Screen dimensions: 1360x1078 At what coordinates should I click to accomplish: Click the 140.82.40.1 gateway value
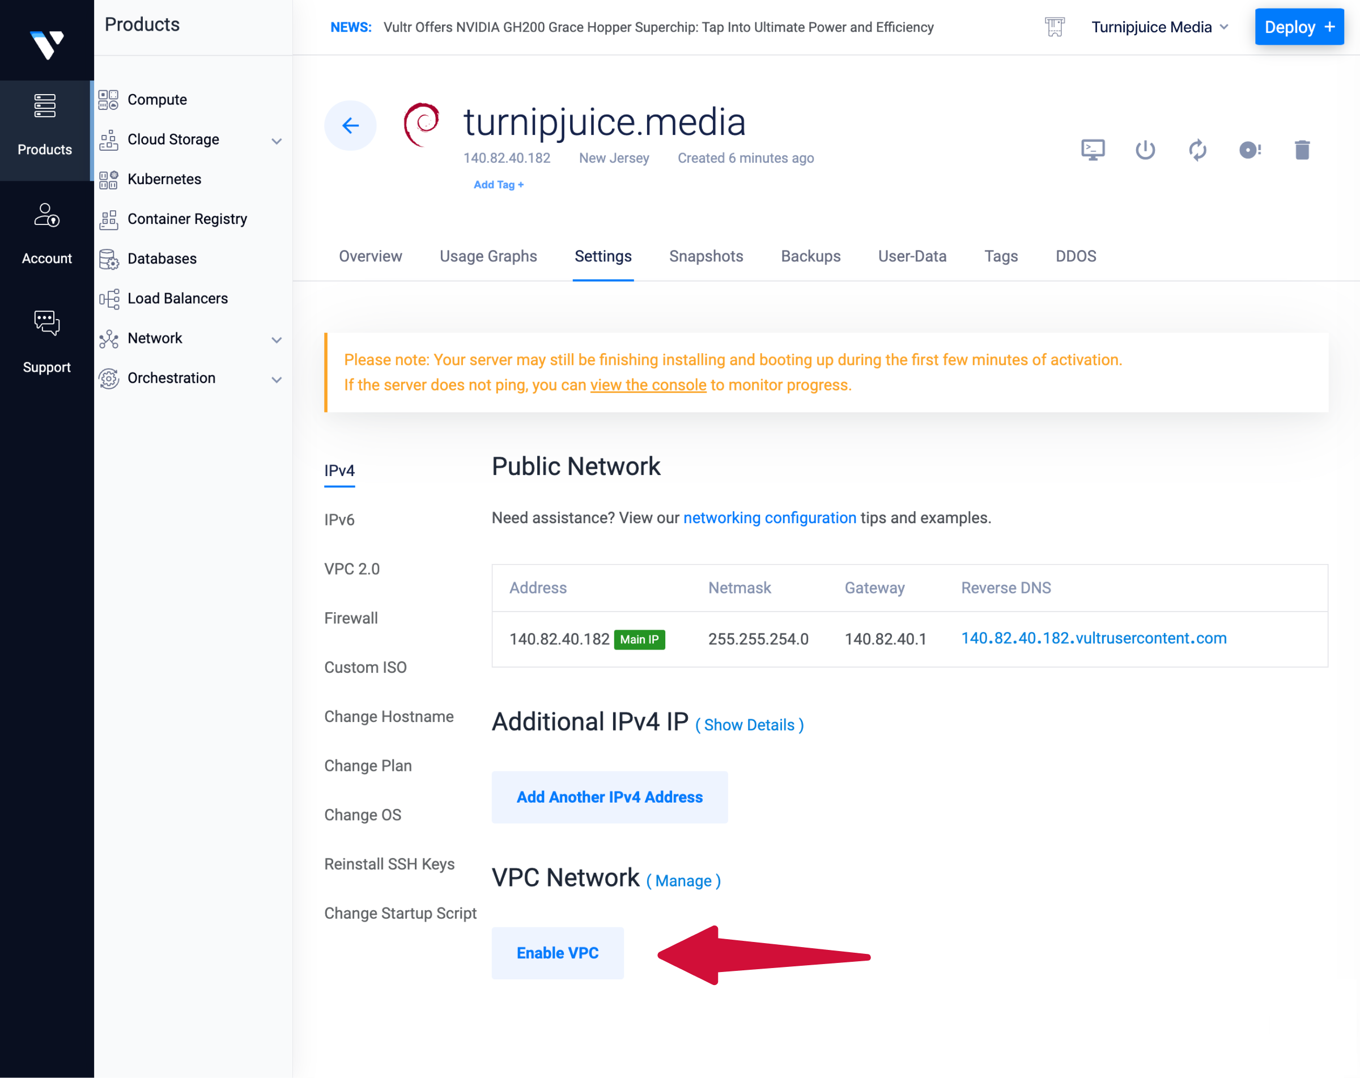coord(885,640)
